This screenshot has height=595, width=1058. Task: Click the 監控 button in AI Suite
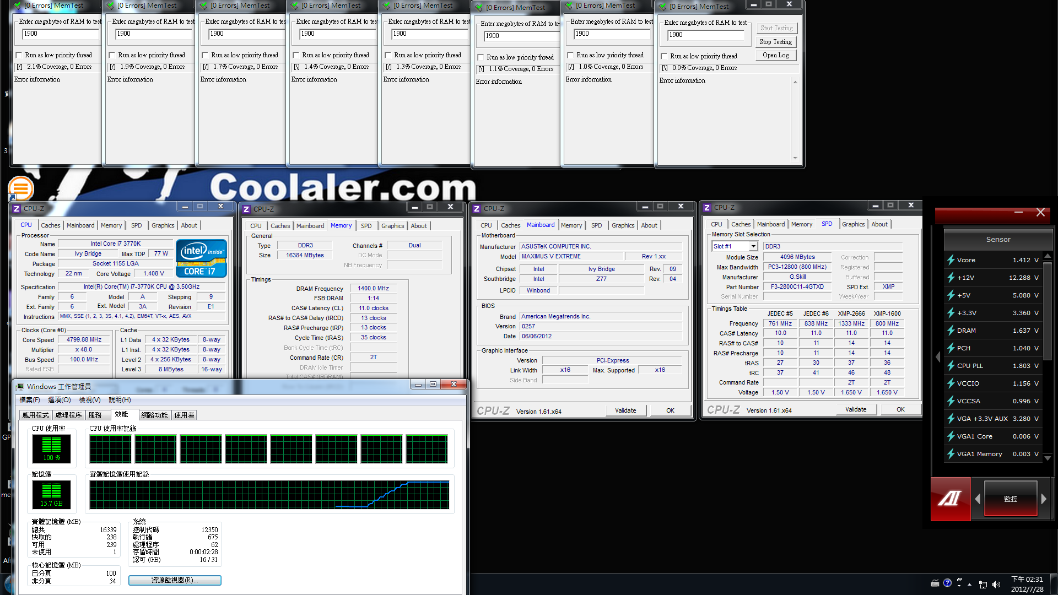pyautogui.click(x=1011, y=499)
